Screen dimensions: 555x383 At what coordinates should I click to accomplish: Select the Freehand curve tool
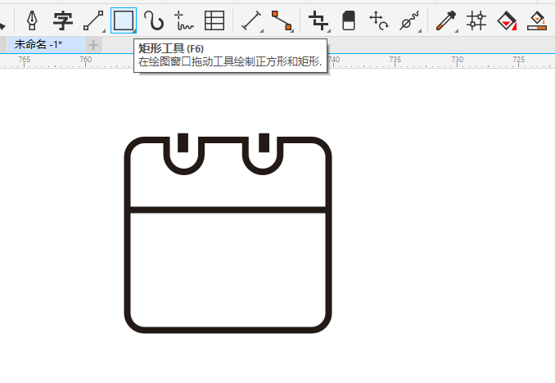point(183,20)
